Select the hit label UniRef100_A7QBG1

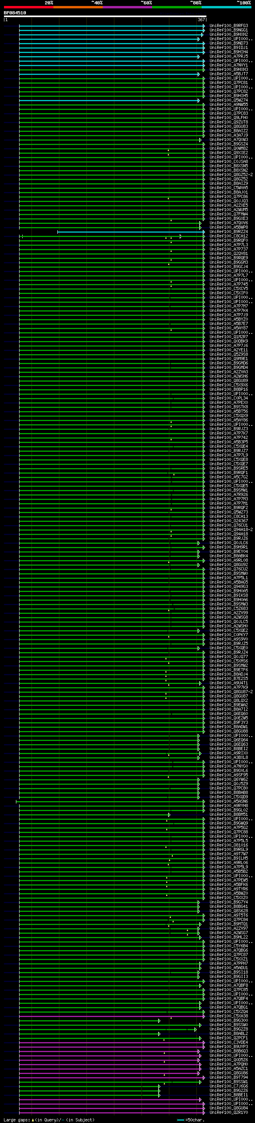(x=229, y=1007)
